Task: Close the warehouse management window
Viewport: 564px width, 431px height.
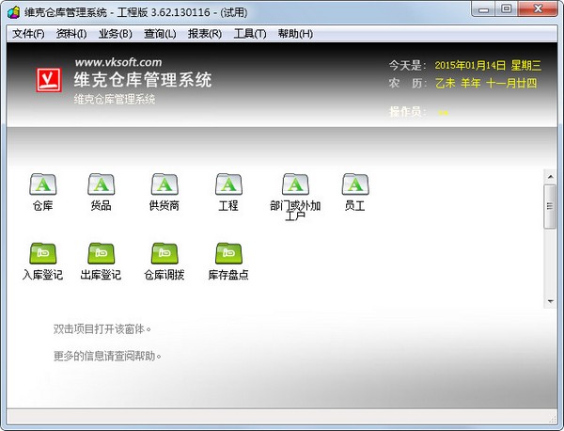Action: (x=538, y=9)
